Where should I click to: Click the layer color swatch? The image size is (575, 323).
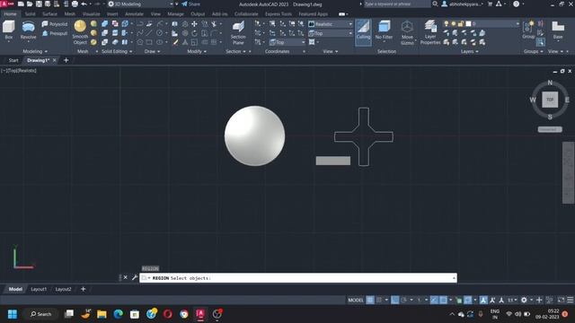tap(468, 24)
